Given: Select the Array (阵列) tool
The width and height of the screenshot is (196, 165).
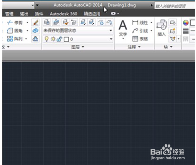Looking at the screenshot, I should [15, 39].
